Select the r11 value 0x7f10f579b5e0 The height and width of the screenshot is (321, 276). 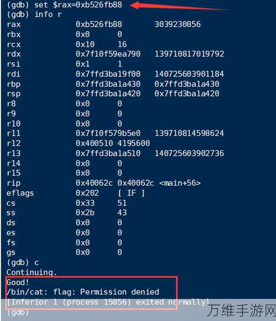pos(108,134)
